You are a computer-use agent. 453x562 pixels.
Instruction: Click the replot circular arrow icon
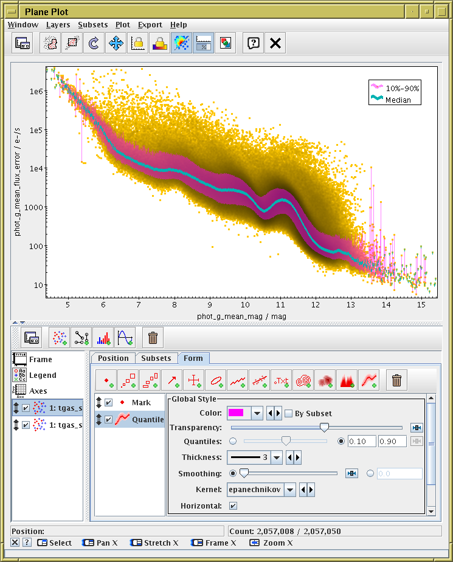pos(94,43)
